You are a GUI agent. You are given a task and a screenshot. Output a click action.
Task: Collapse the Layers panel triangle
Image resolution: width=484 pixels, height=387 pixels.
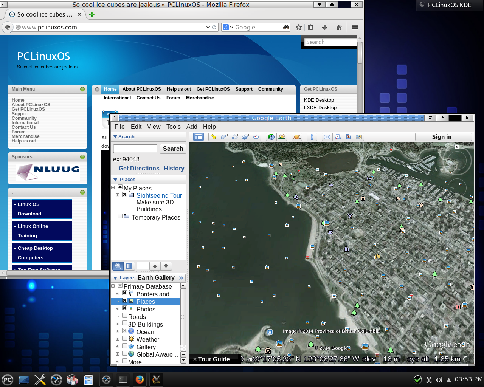[115, 278]
